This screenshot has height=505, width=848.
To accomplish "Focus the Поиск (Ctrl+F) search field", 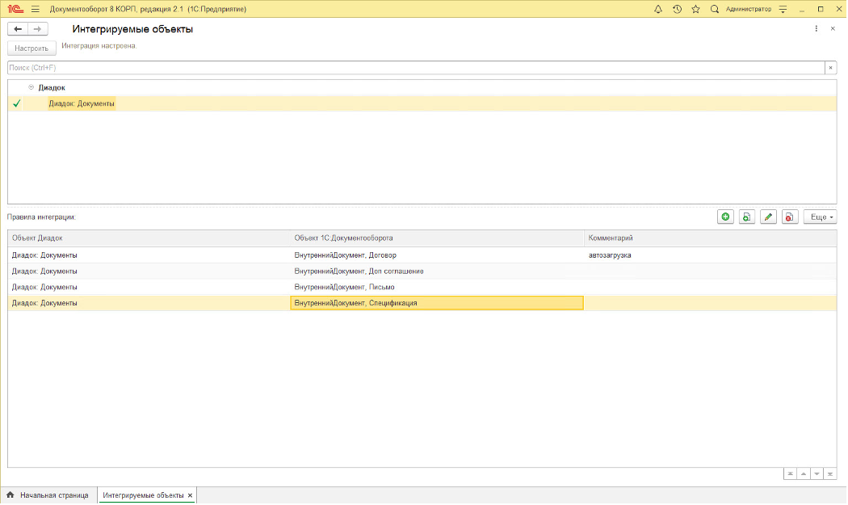I will coord(416,68).
